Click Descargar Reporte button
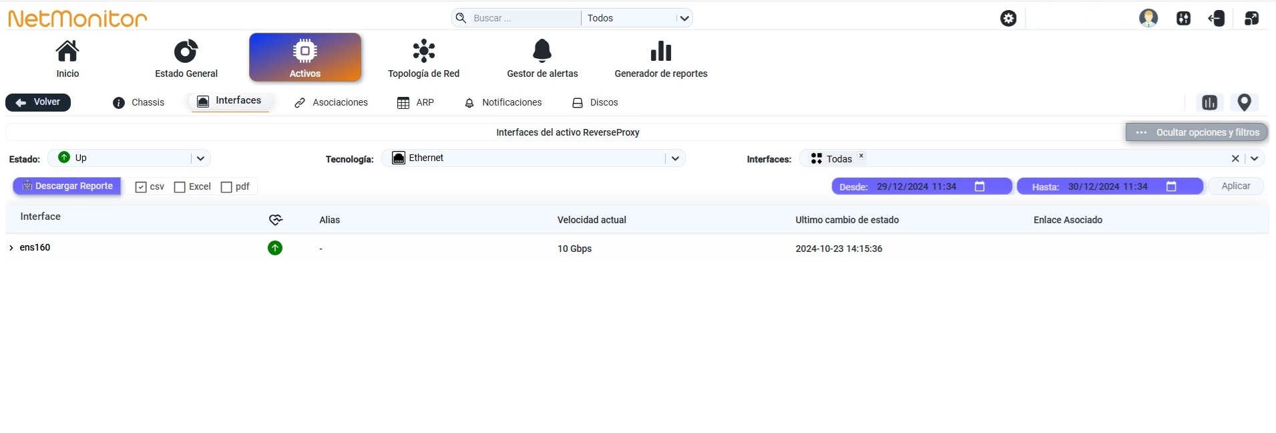Viewport: 1276px width, 433px height. point(67,186)
